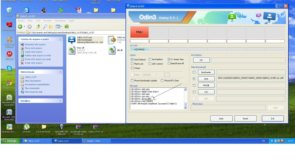Open the Arquivo menu

[21, 21]
